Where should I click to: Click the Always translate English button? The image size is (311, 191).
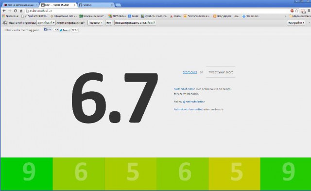coord(135,23)
